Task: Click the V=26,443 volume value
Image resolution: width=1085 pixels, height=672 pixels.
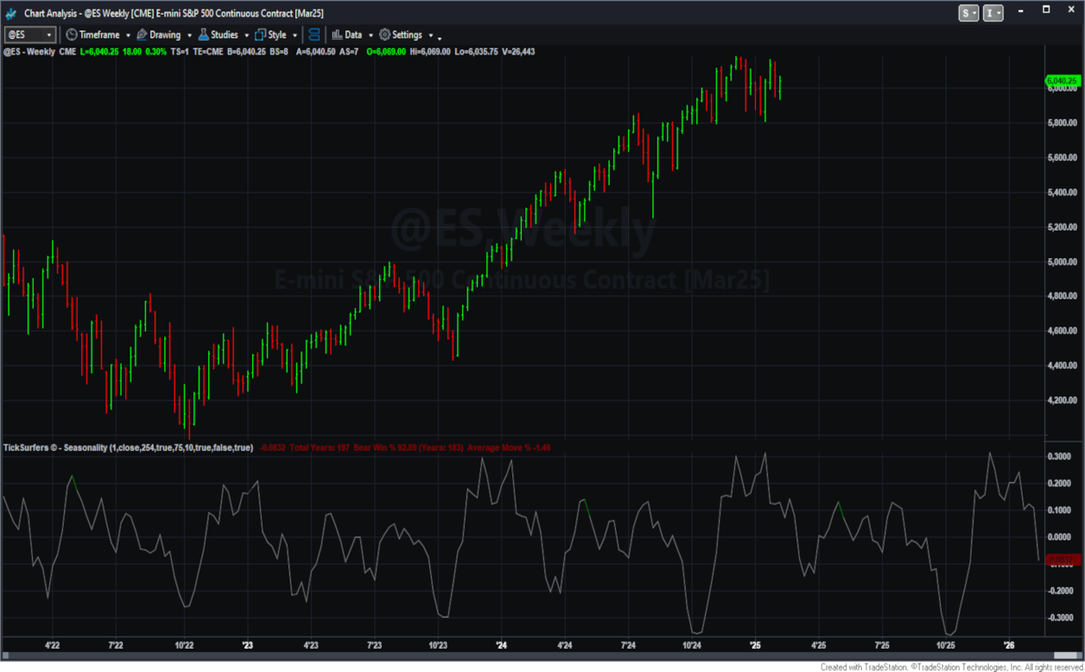Action: (x=518, y=52)
